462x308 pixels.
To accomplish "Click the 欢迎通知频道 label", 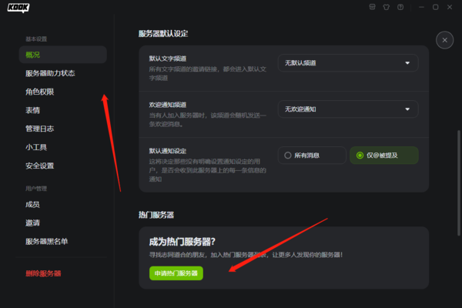I will pos(167,105).
